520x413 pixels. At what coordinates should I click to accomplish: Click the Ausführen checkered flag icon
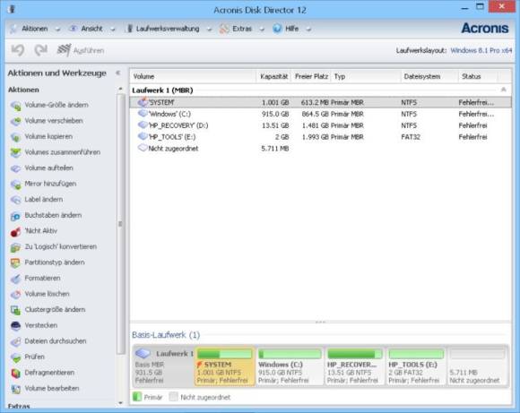tap(64, 50)
